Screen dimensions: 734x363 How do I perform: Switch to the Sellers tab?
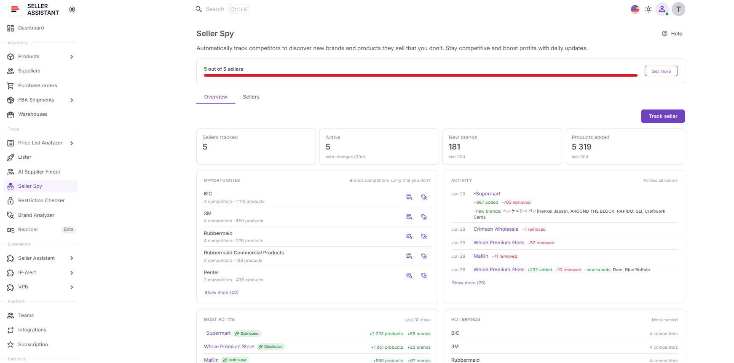(x=251, y=97)
